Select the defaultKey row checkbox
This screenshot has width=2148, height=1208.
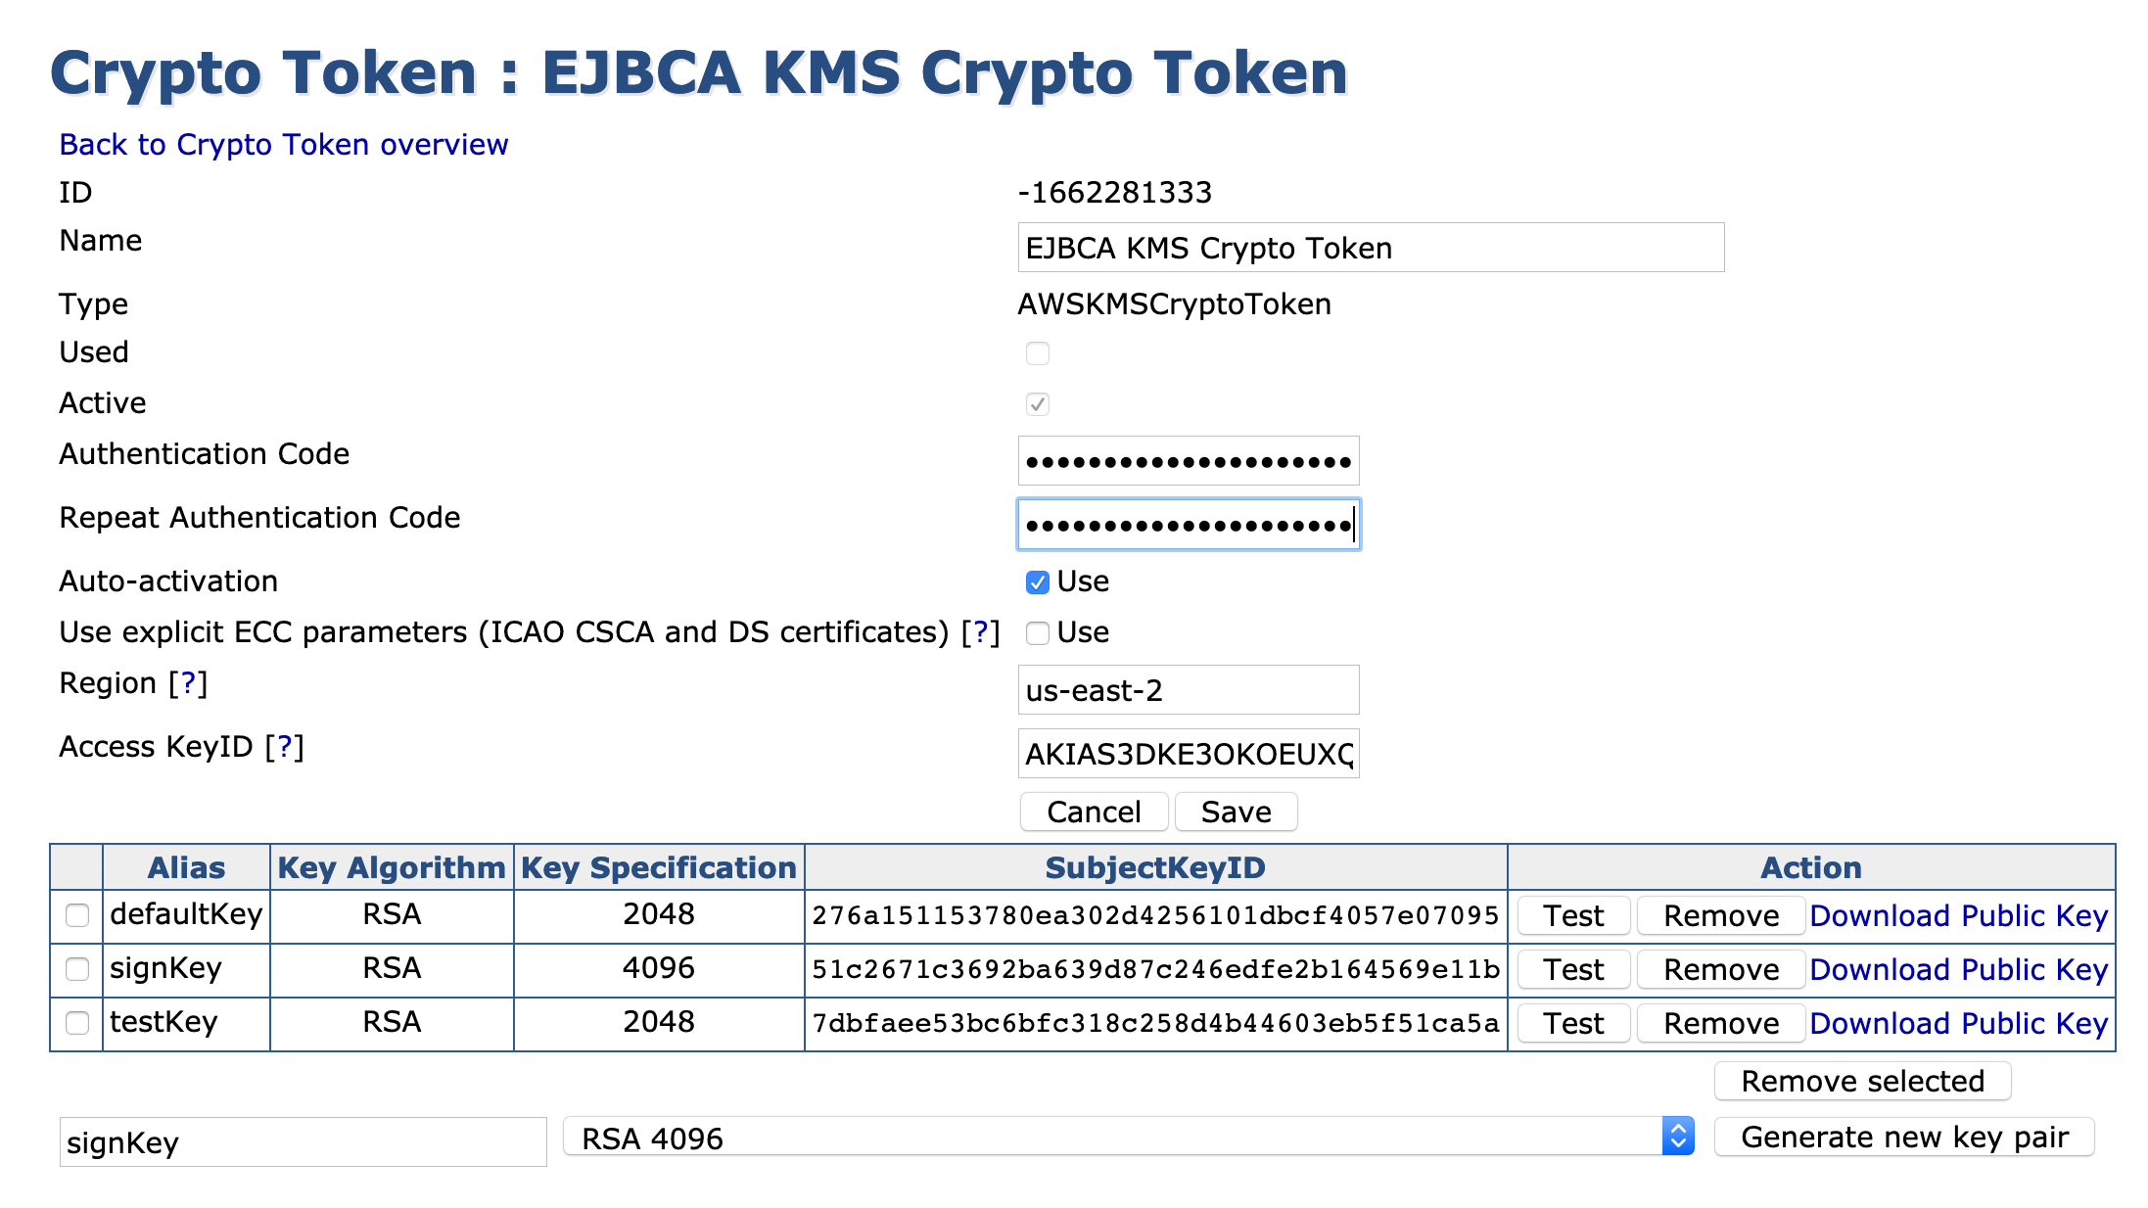(x=77, y=915)
